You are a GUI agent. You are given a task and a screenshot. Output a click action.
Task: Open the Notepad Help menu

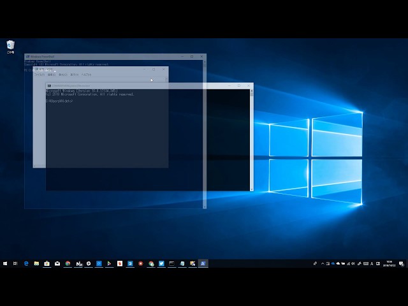(86, 75)
